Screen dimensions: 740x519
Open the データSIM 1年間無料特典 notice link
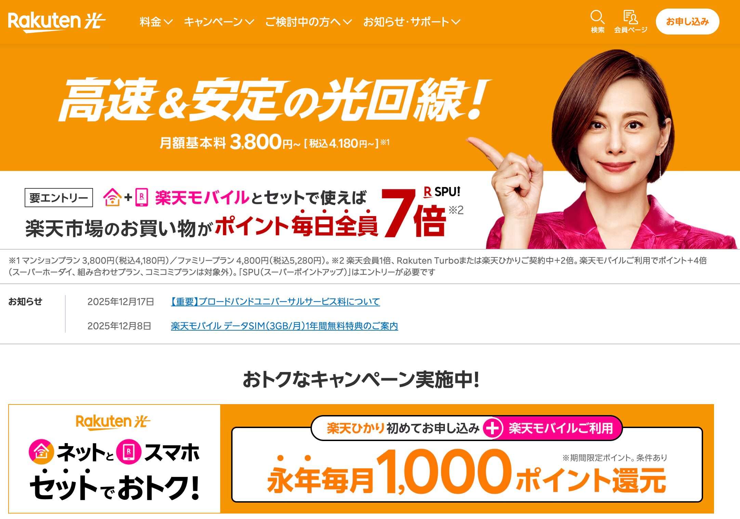(x=284, y=326)
